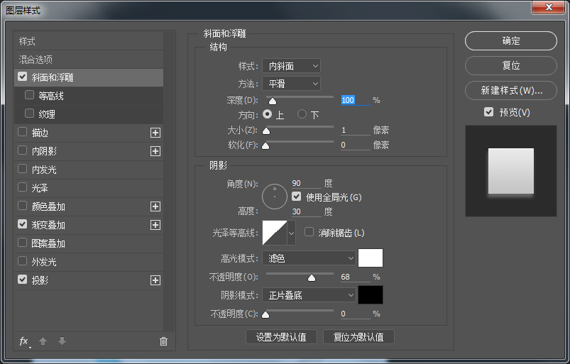Select 混合选项 in the left list

pyautogui.click(x=89, y=59)
